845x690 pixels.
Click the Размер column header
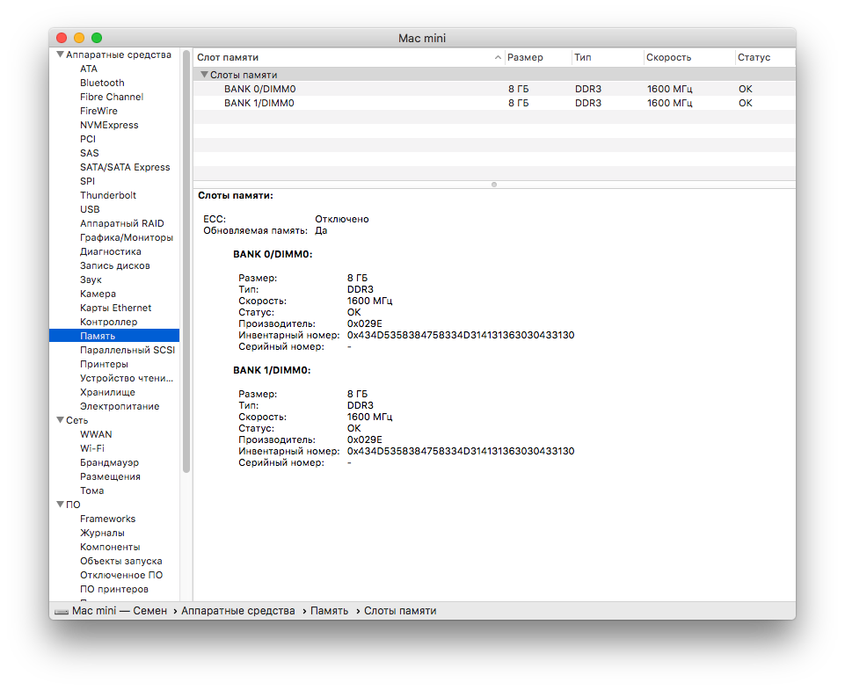pyautogui.click(x=525, y=57)
